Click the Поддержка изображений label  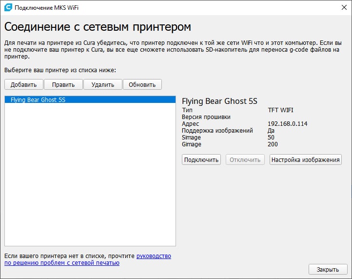tap(217, 131)
